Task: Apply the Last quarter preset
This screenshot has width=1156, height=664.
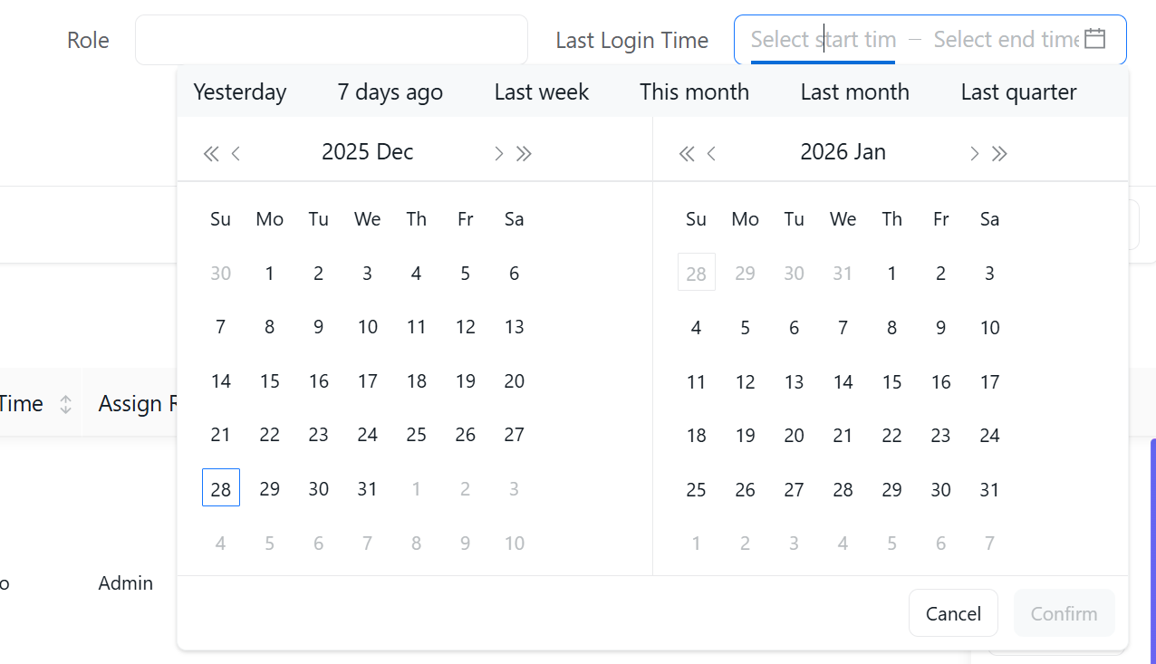Action: [x=1018, y=92]
